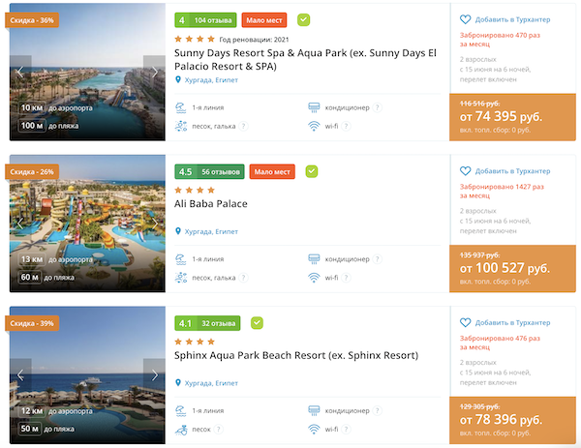The image size is (581, 448).
Task: Click the location pin icon under Ali Baba Palace
Action: pos(178,231)
